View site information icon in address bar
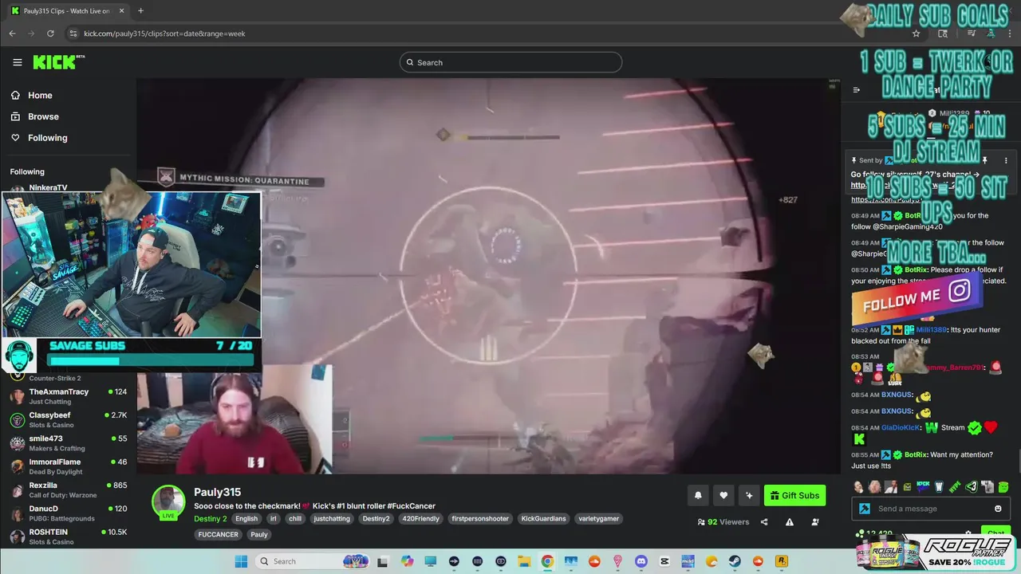1021x574 pixels. coord(73,33)
